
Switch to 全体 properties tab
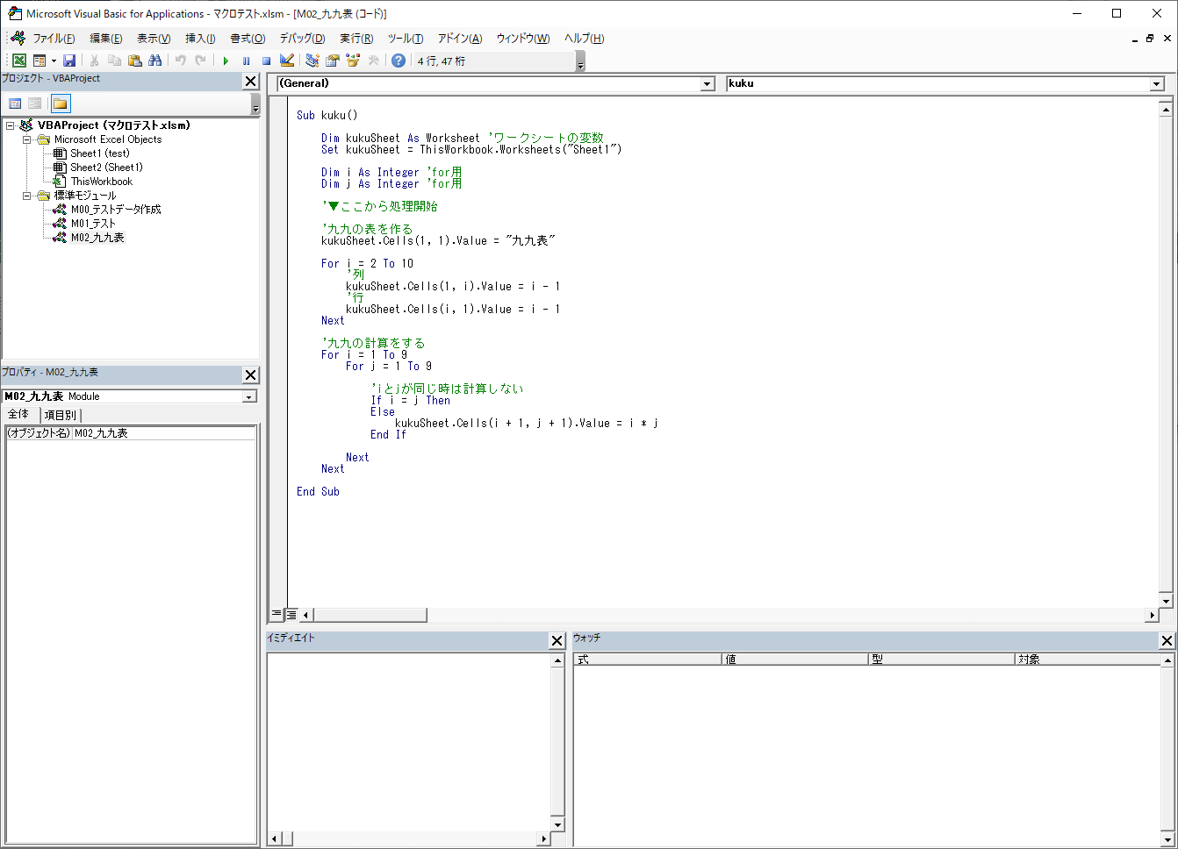pyautogui.click(x=18, y=415)
